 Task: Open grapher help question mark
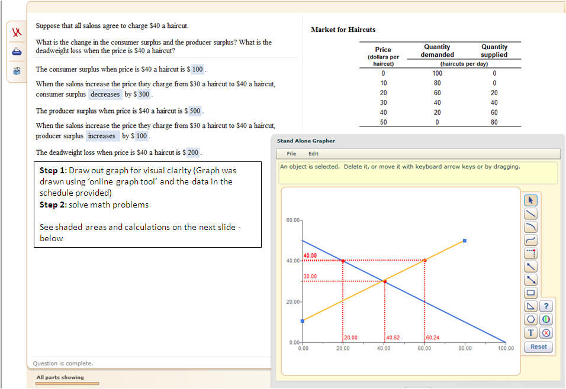546,306
